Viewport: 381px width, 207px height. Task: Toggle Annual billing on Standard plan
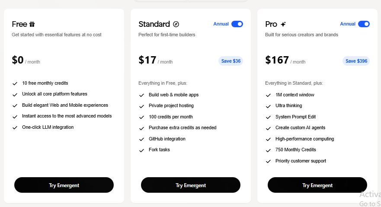(x=237, y=24)
